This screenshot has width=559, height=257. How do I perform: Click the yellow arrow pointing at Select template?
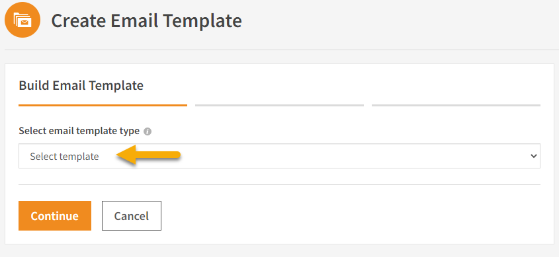click(149, 155)
